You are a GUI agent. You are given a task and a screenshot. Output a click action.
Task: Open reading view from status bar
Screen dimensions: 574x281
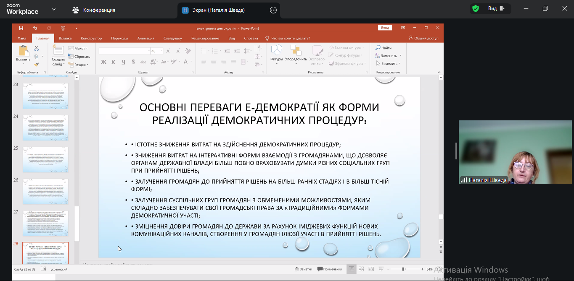(371, 269)
